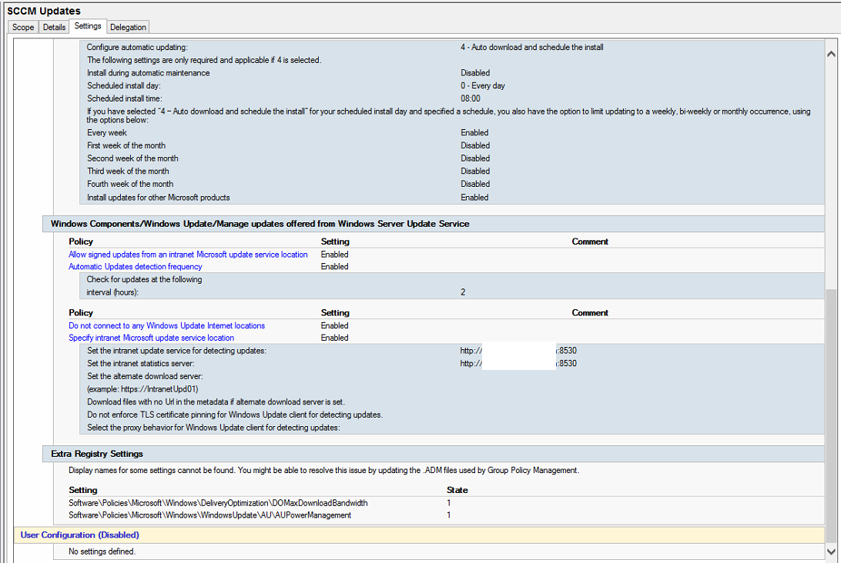841x563 pixels.
Task: Select 'Set the intranet statistics server:' text
Action: (x=140, y=364)
